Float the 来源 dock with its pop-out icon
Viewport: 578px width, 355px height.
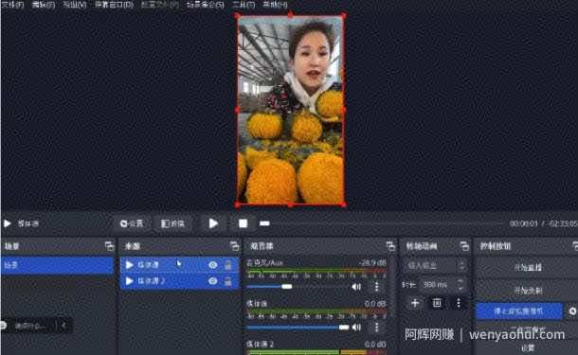[x=235, y=246]
